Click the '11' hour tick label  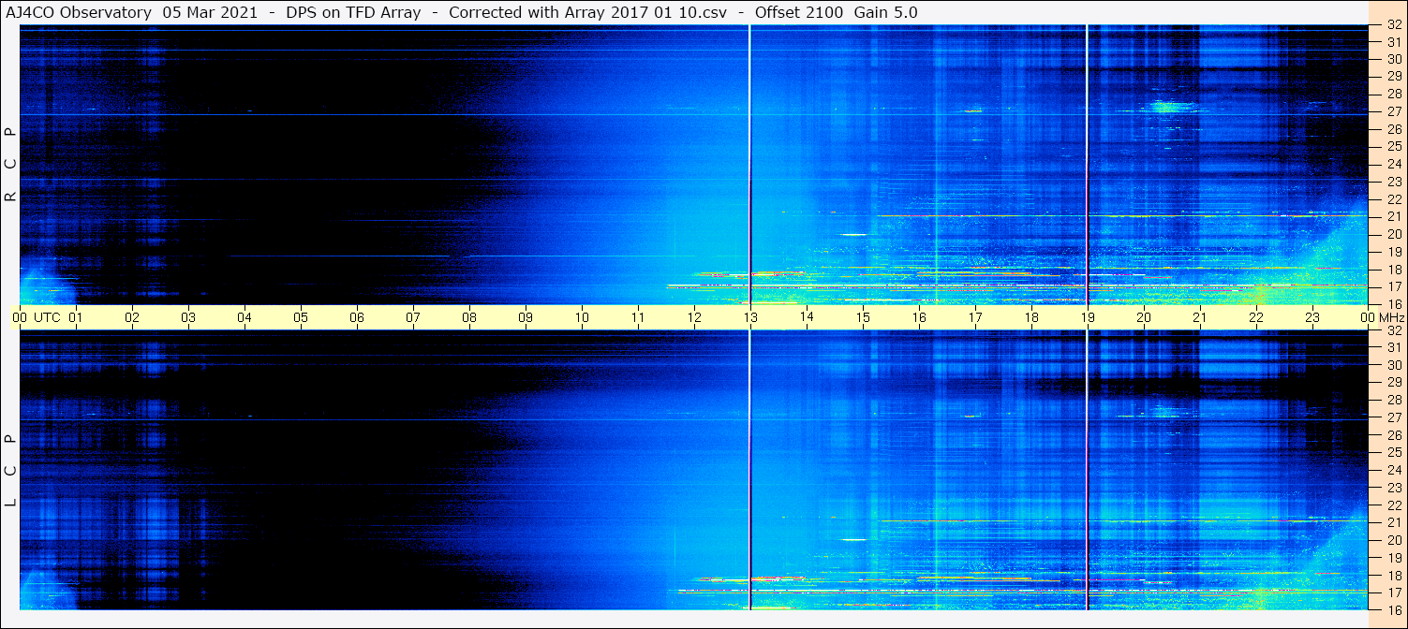[x=638, y=317]
